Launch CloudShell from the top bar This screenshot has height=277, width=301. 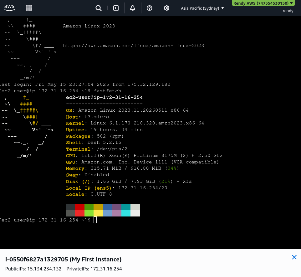[116, 8]
